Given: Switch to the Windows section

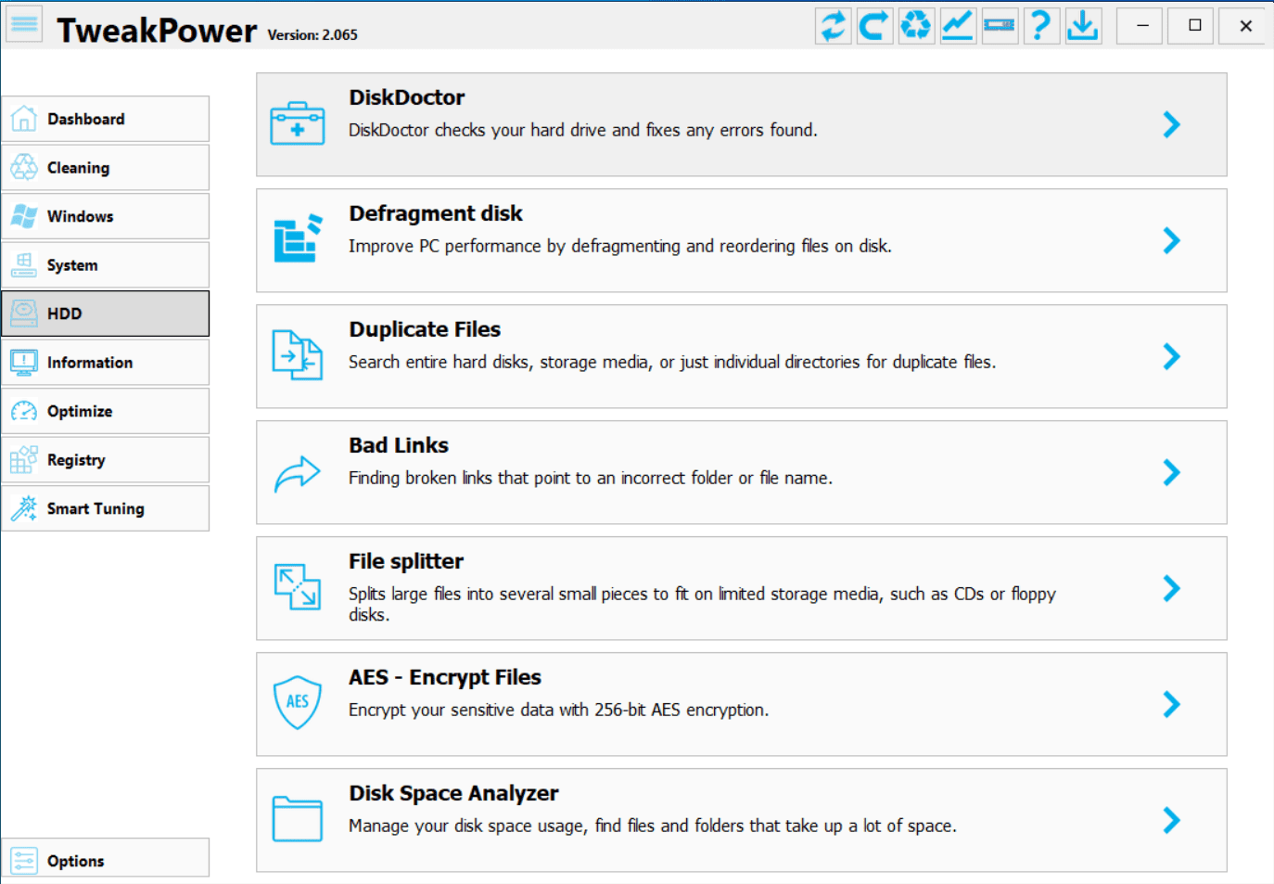Looking at the screenshot, I should pos(106,216).
